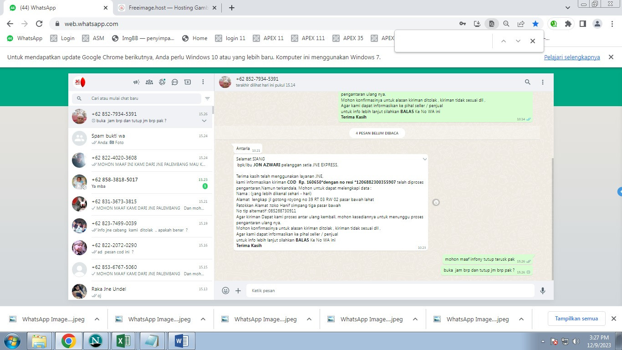Open the Chrome three-dot menu

click(x=612, y=24)
